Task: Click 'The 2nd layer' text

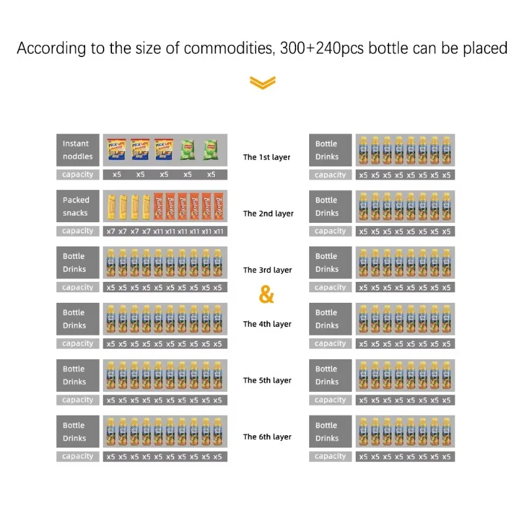Action: click(x=269, y=214)
